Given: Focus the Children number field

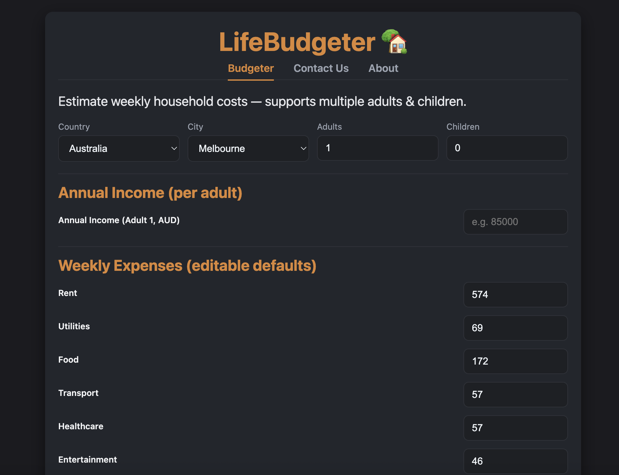Looking at the screenshot, I should [x=507, y=148].
